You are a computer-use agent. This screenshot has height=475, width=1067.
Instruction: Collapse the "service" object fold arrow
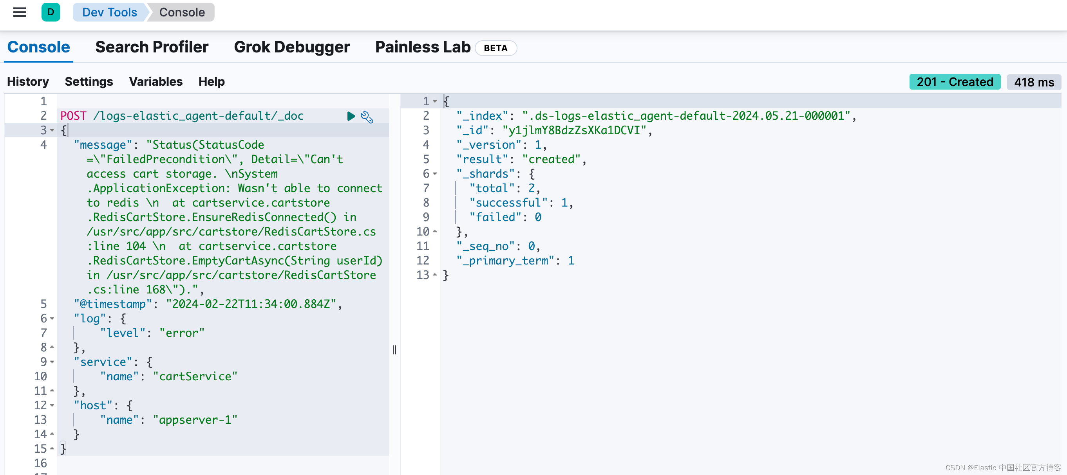52,362
